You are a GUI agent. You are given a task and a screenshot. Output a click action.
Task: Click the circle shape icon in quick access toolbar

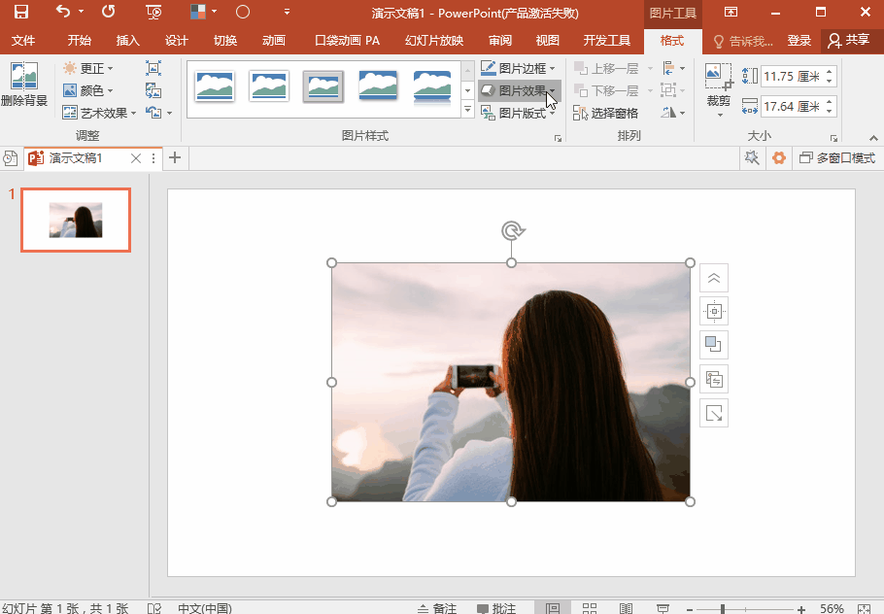(243, 12)
